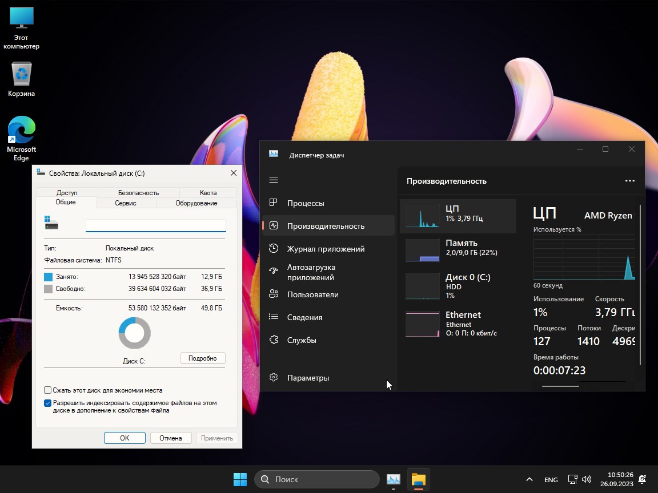This screenshot has height=493, width=658.
Task: Enable compress this drive checkbox
Action: [48, 390]
